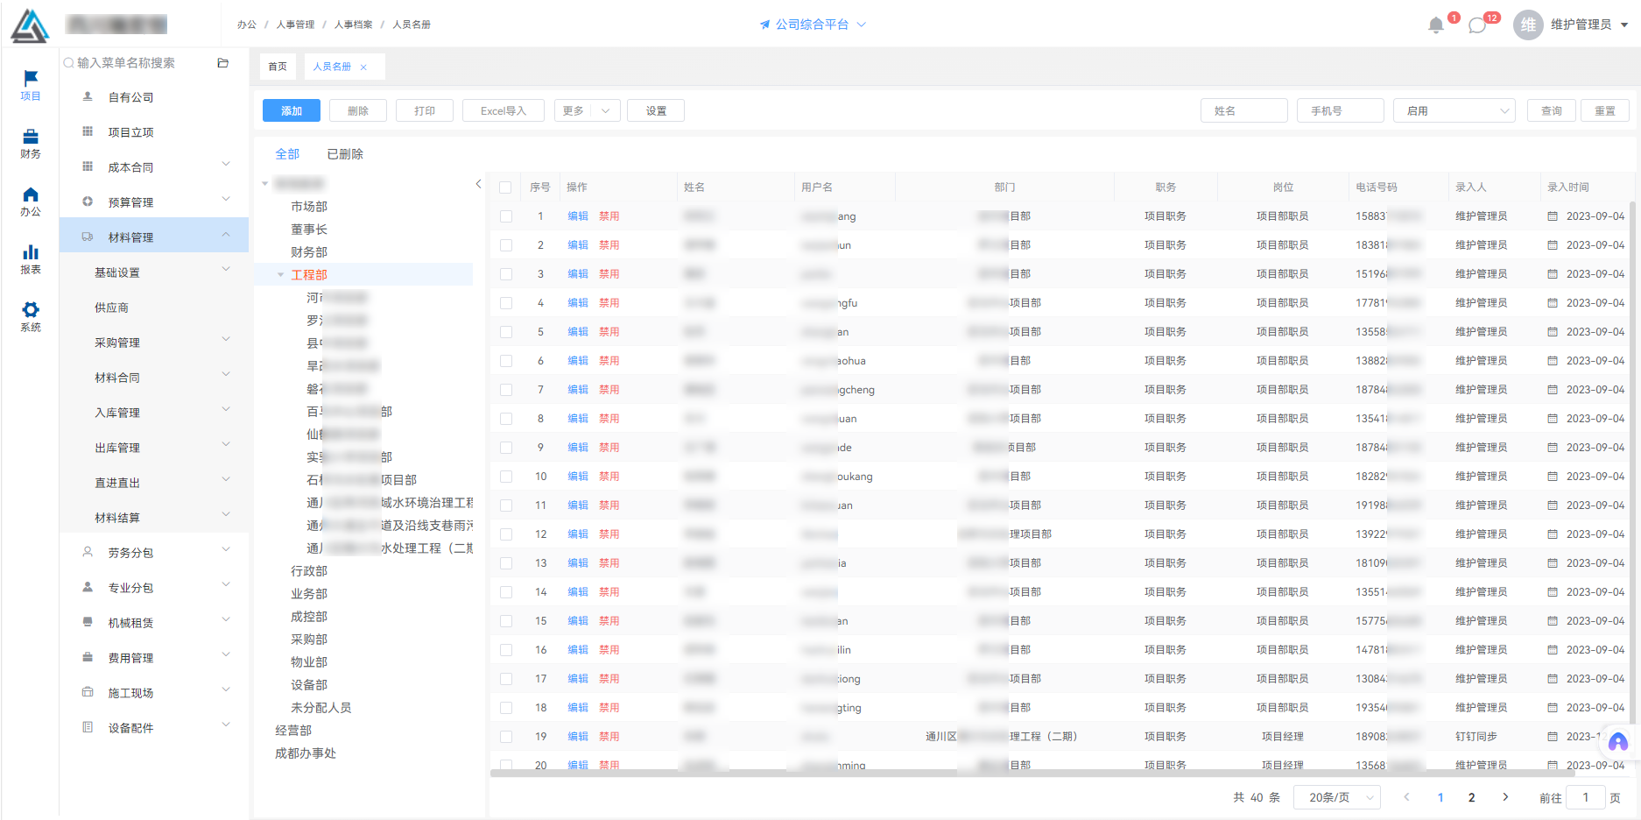Open the floating assistant icon at bottom right
The width and height of the screenshot is (1641, 820).
[1617, 743]
